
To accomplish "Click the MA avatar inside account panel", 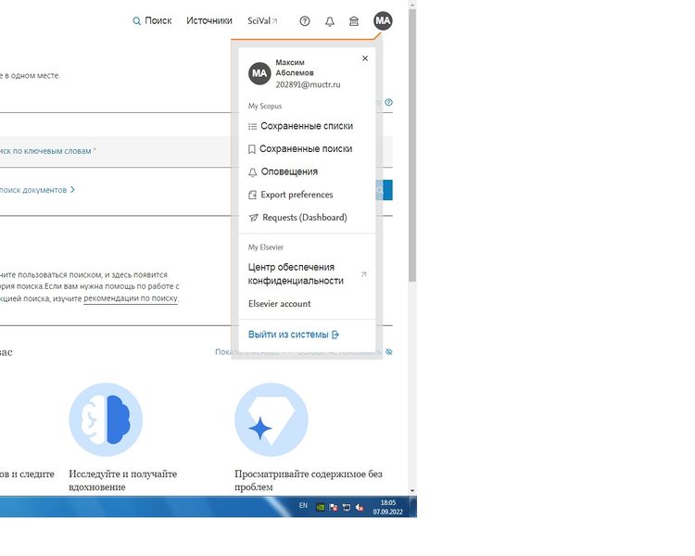I will tap(259, 73).
